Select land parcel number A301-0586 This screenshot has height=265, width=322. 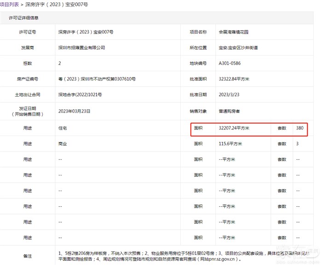[x=230, y=63]
